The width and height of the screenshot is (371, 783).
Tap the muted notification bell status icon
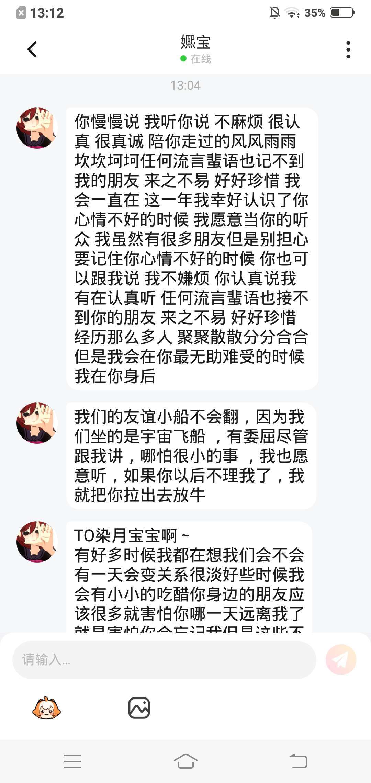point(274,13)
